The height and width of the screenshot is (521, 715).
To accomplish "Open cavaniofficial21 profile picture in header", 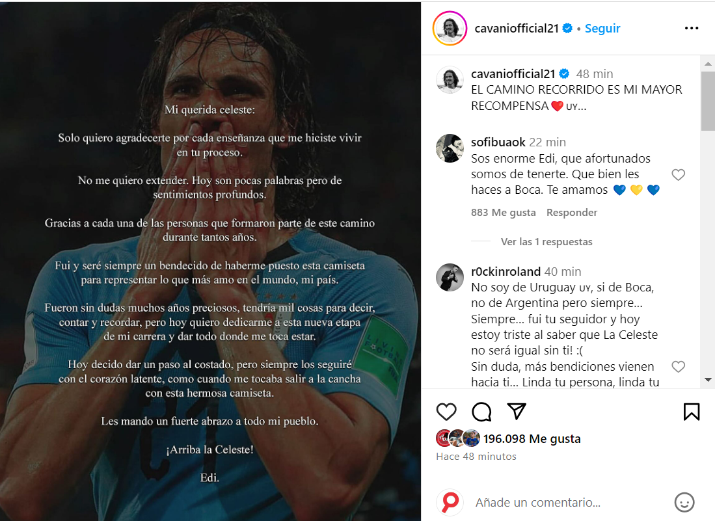I will [x=450, y=28].
